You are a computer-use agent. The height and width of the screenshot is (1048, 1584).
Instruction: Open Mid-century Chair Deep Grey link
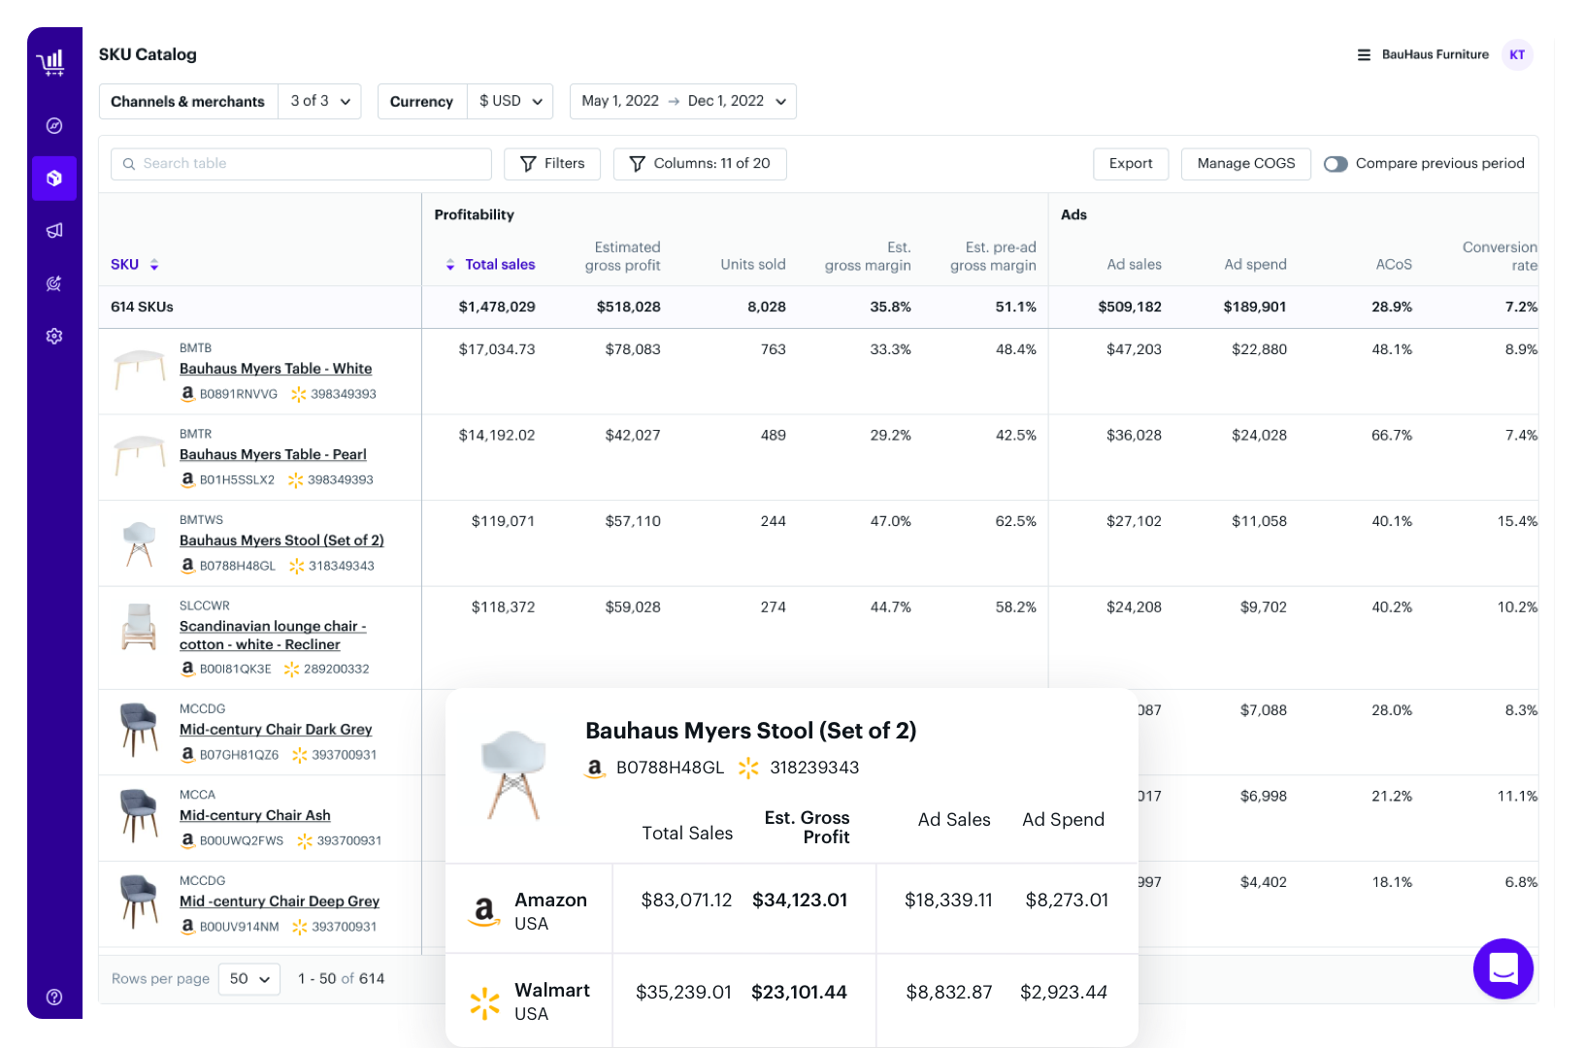pyautogui.click(x=280, y=901)
